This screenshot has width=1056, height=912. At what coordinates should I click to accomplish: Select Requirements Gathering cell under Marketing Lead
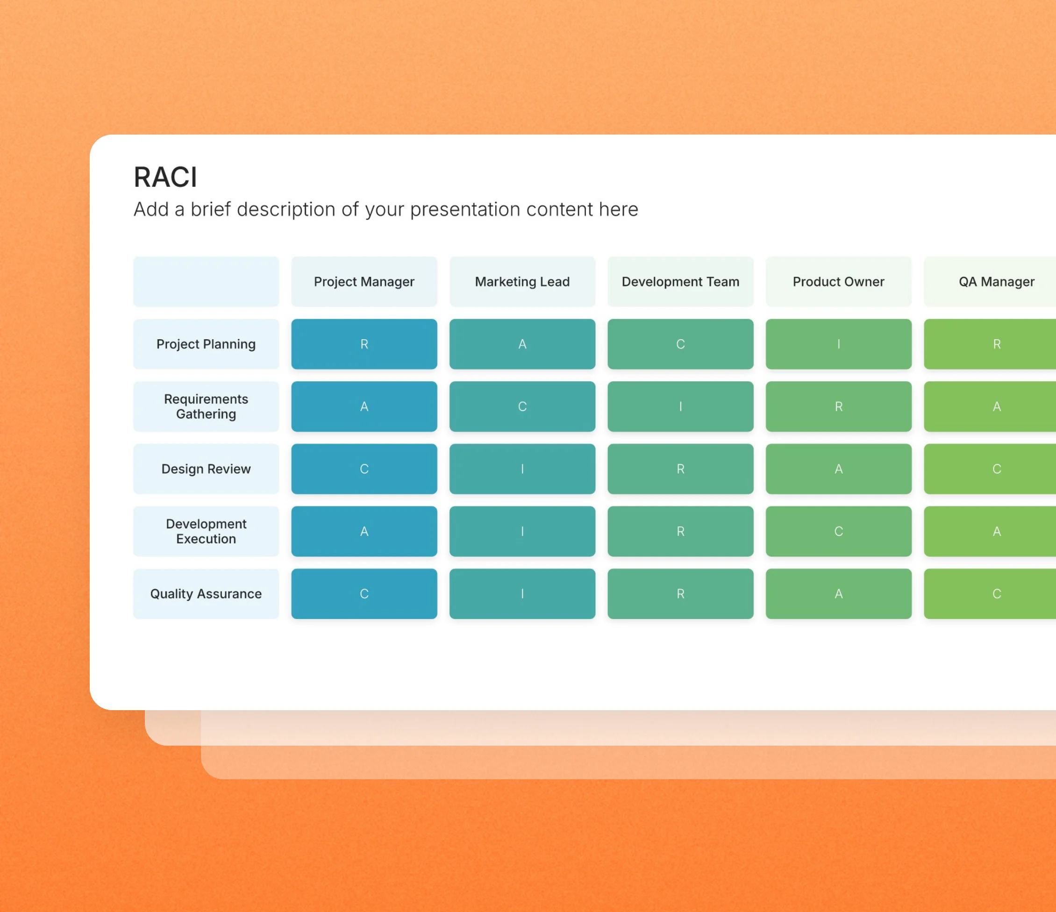[522, 406]
